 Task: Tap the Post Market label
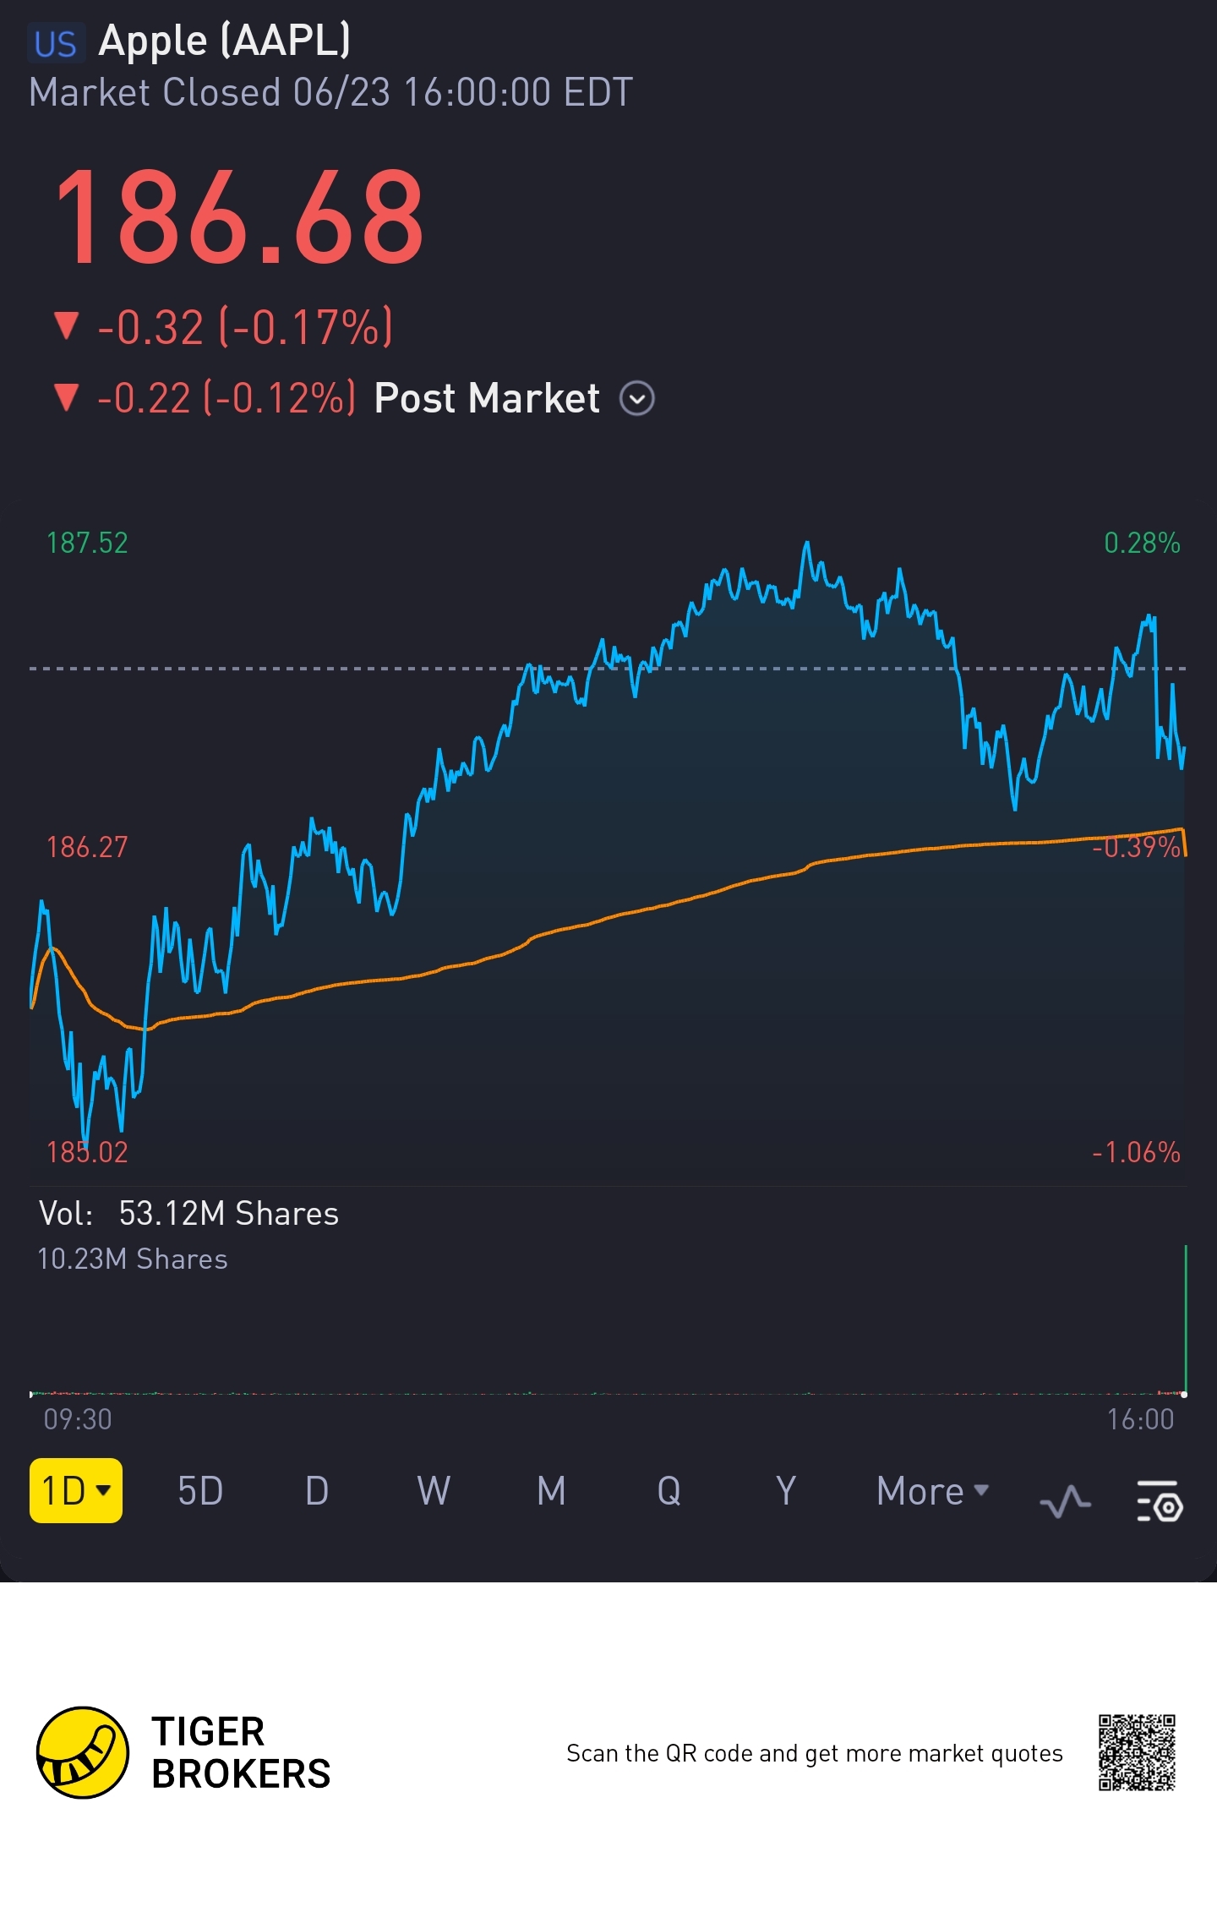pyautogui.click(x=487, y=398)
